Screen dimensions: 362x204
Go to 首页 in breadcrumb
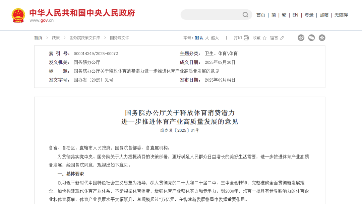(38, 38)
